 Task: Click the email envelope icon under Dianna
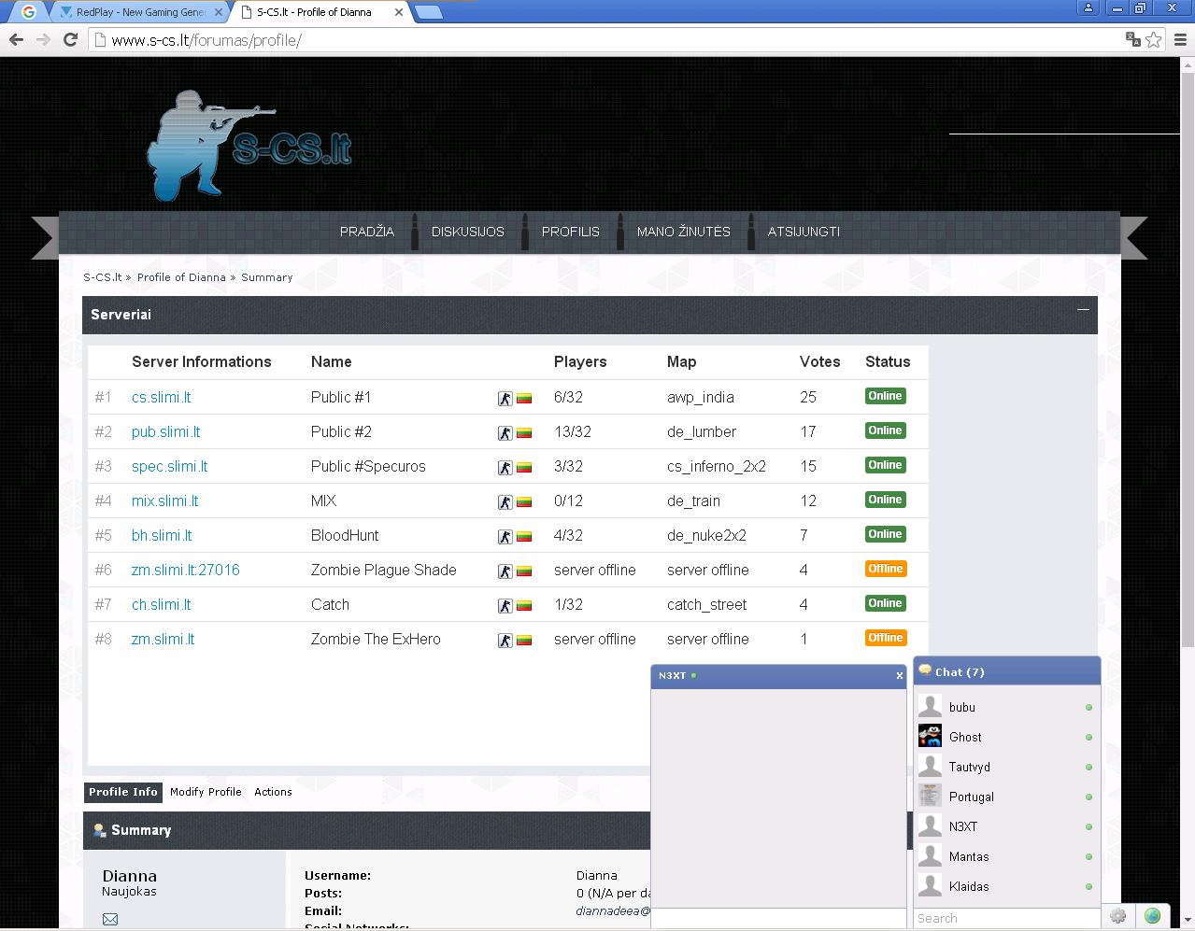[x=110, y=919]
